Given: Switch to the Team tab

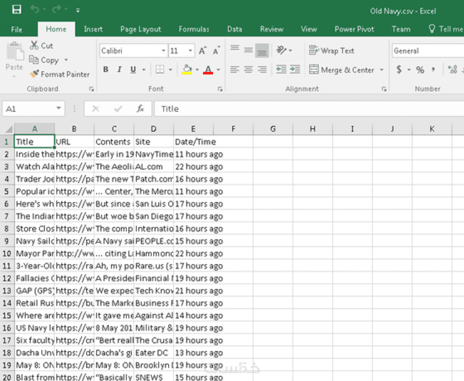Looking at the screenshot, I should pyautogui.click(x=401, y=29).
